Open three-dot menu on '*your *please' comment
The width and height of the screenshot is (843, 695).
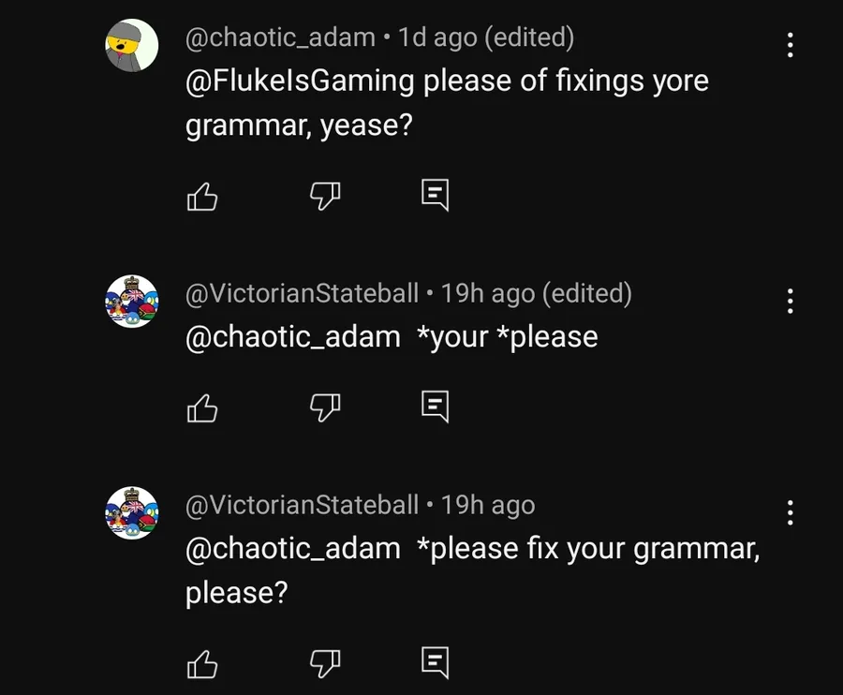click(x=791, y=301)
